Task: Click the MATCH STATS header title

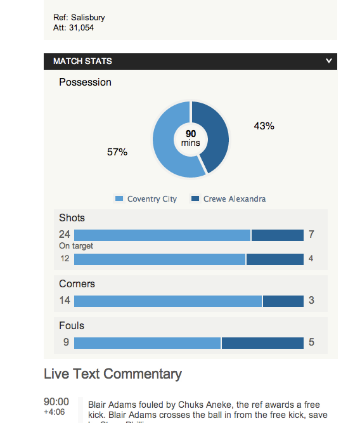Action: tap(82, 62)
